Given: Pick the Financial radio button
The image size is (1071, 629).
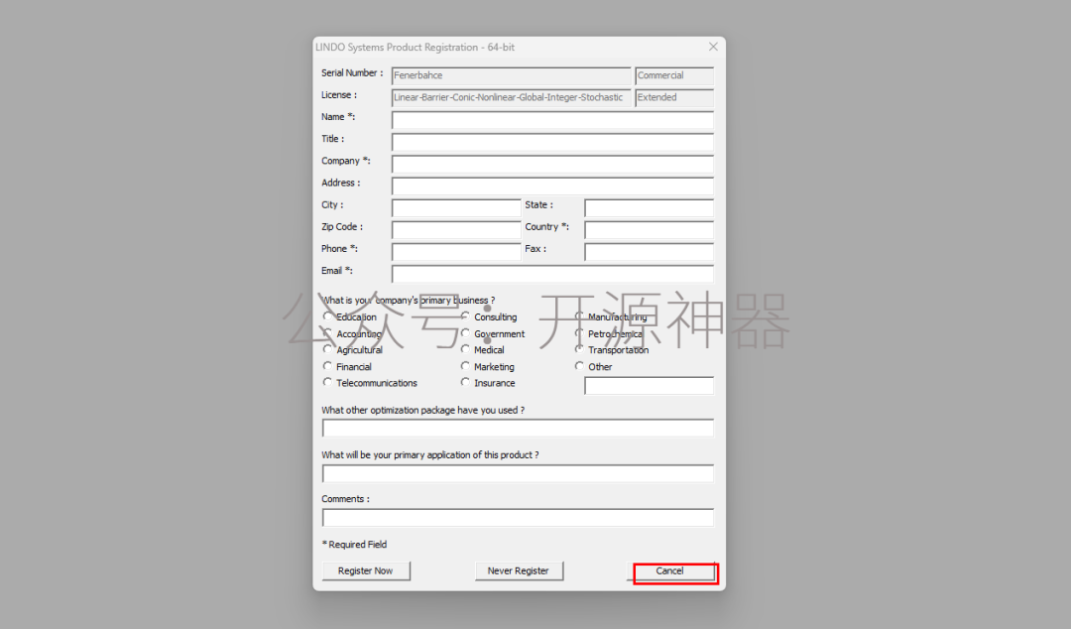Looking at the screenshot, I should 328,366.
